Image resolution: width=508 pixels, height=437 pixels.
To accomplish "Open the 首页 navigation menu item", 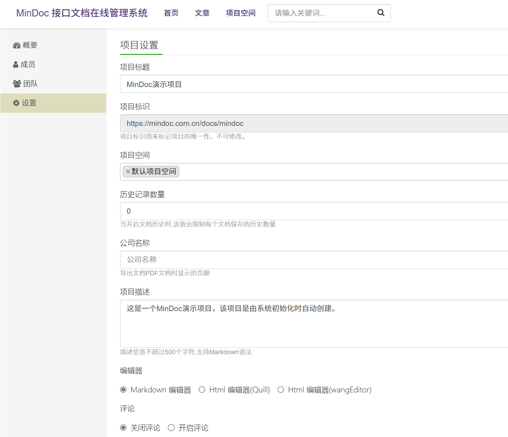I will 171,13.
